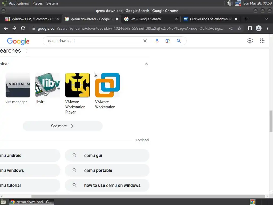The height and width of the screenshot is (205, 273).
Task: Submit search with magnifier icon
Action: pos(179,41)
